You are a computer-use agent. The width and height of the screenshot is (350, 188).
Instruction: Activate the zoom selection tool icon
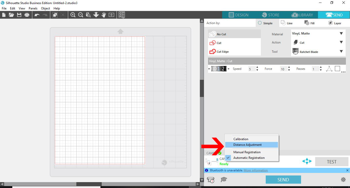88,15
